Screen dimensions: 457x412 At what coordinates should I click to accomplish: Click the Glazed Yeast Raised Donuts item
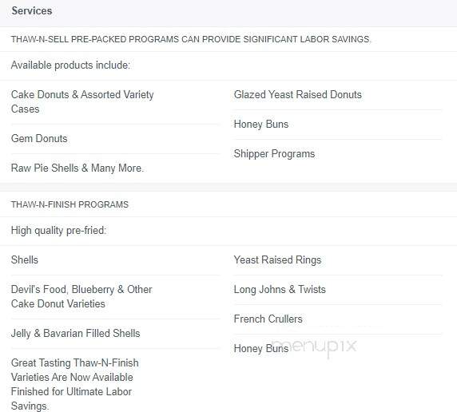pos(297,95)
